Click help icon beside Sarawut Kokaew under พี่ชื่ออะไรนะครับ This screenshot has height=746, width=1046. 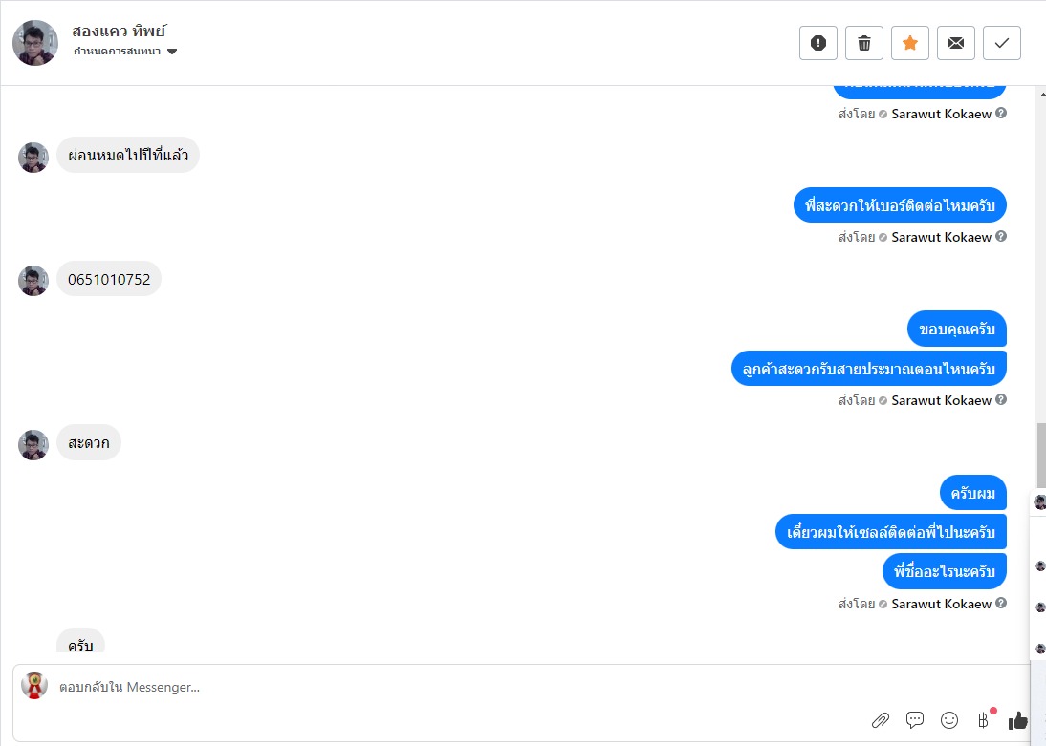[1001, 604]
